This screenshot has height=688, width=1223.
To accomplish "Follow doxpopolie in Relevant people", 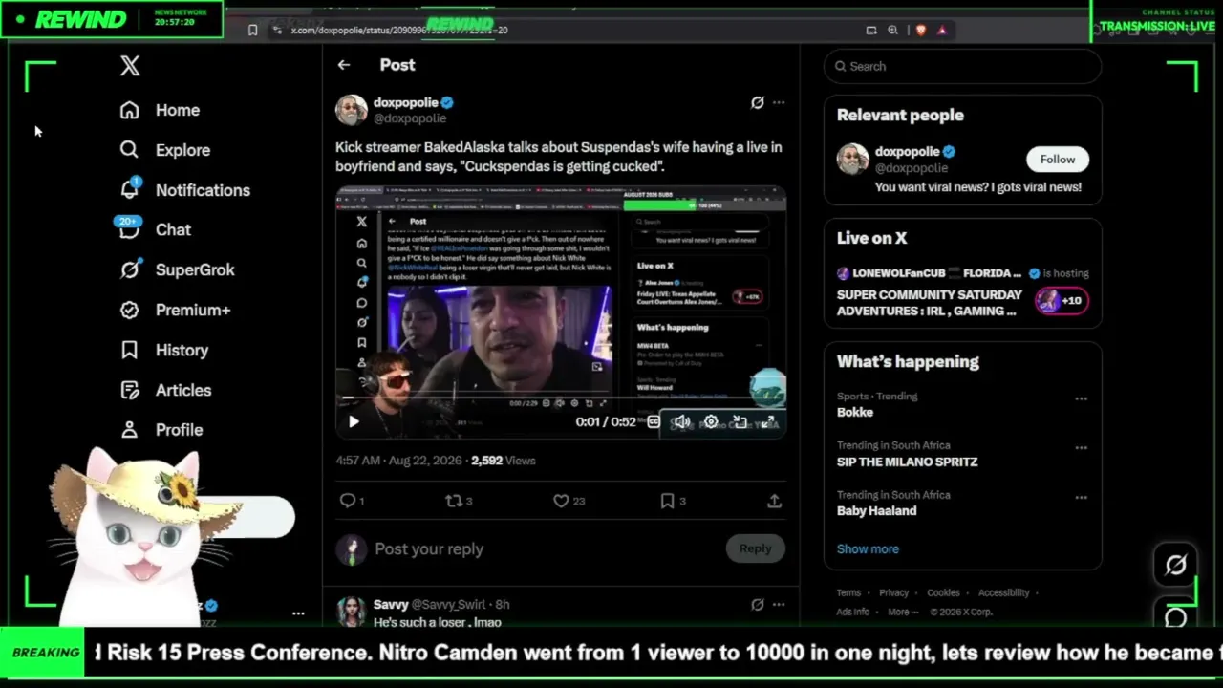I will 1058,160.
